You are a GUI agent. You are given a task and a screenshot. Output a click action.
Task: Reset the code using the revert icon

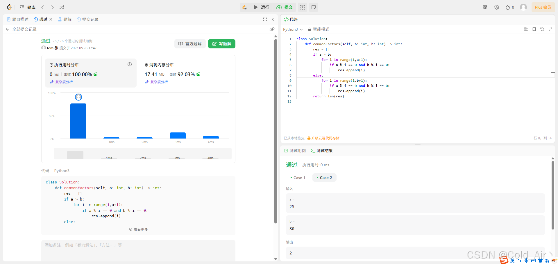[x=542, y=29]
